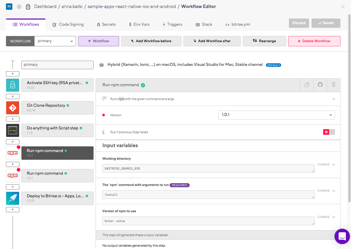Delete the step with the trash icon
The image size is (351, 249).
point(334,85)
